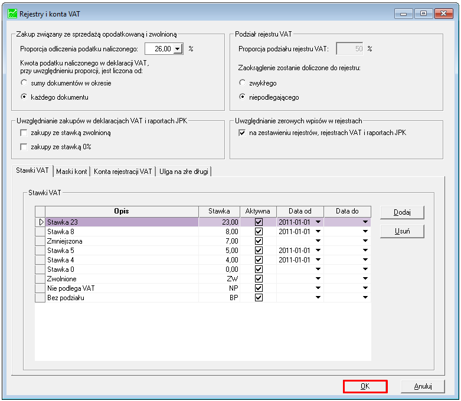Viewport: 461px width, 401px height.
Task: Switch to the Maski kont tab
Action: (x=71, y=172)
